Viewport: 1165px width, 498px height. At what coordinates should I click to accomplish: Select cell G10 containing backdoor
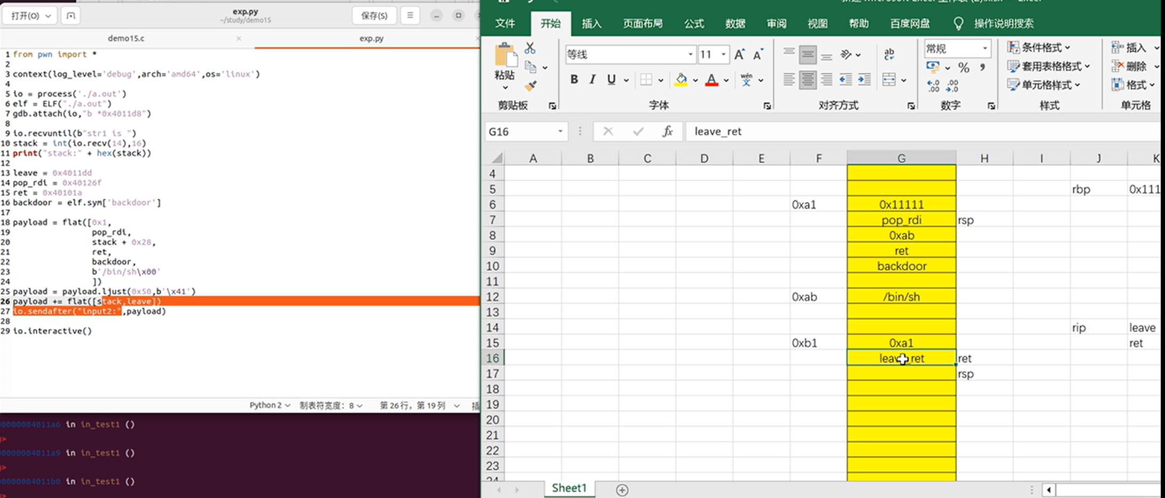tap(901, 266)
